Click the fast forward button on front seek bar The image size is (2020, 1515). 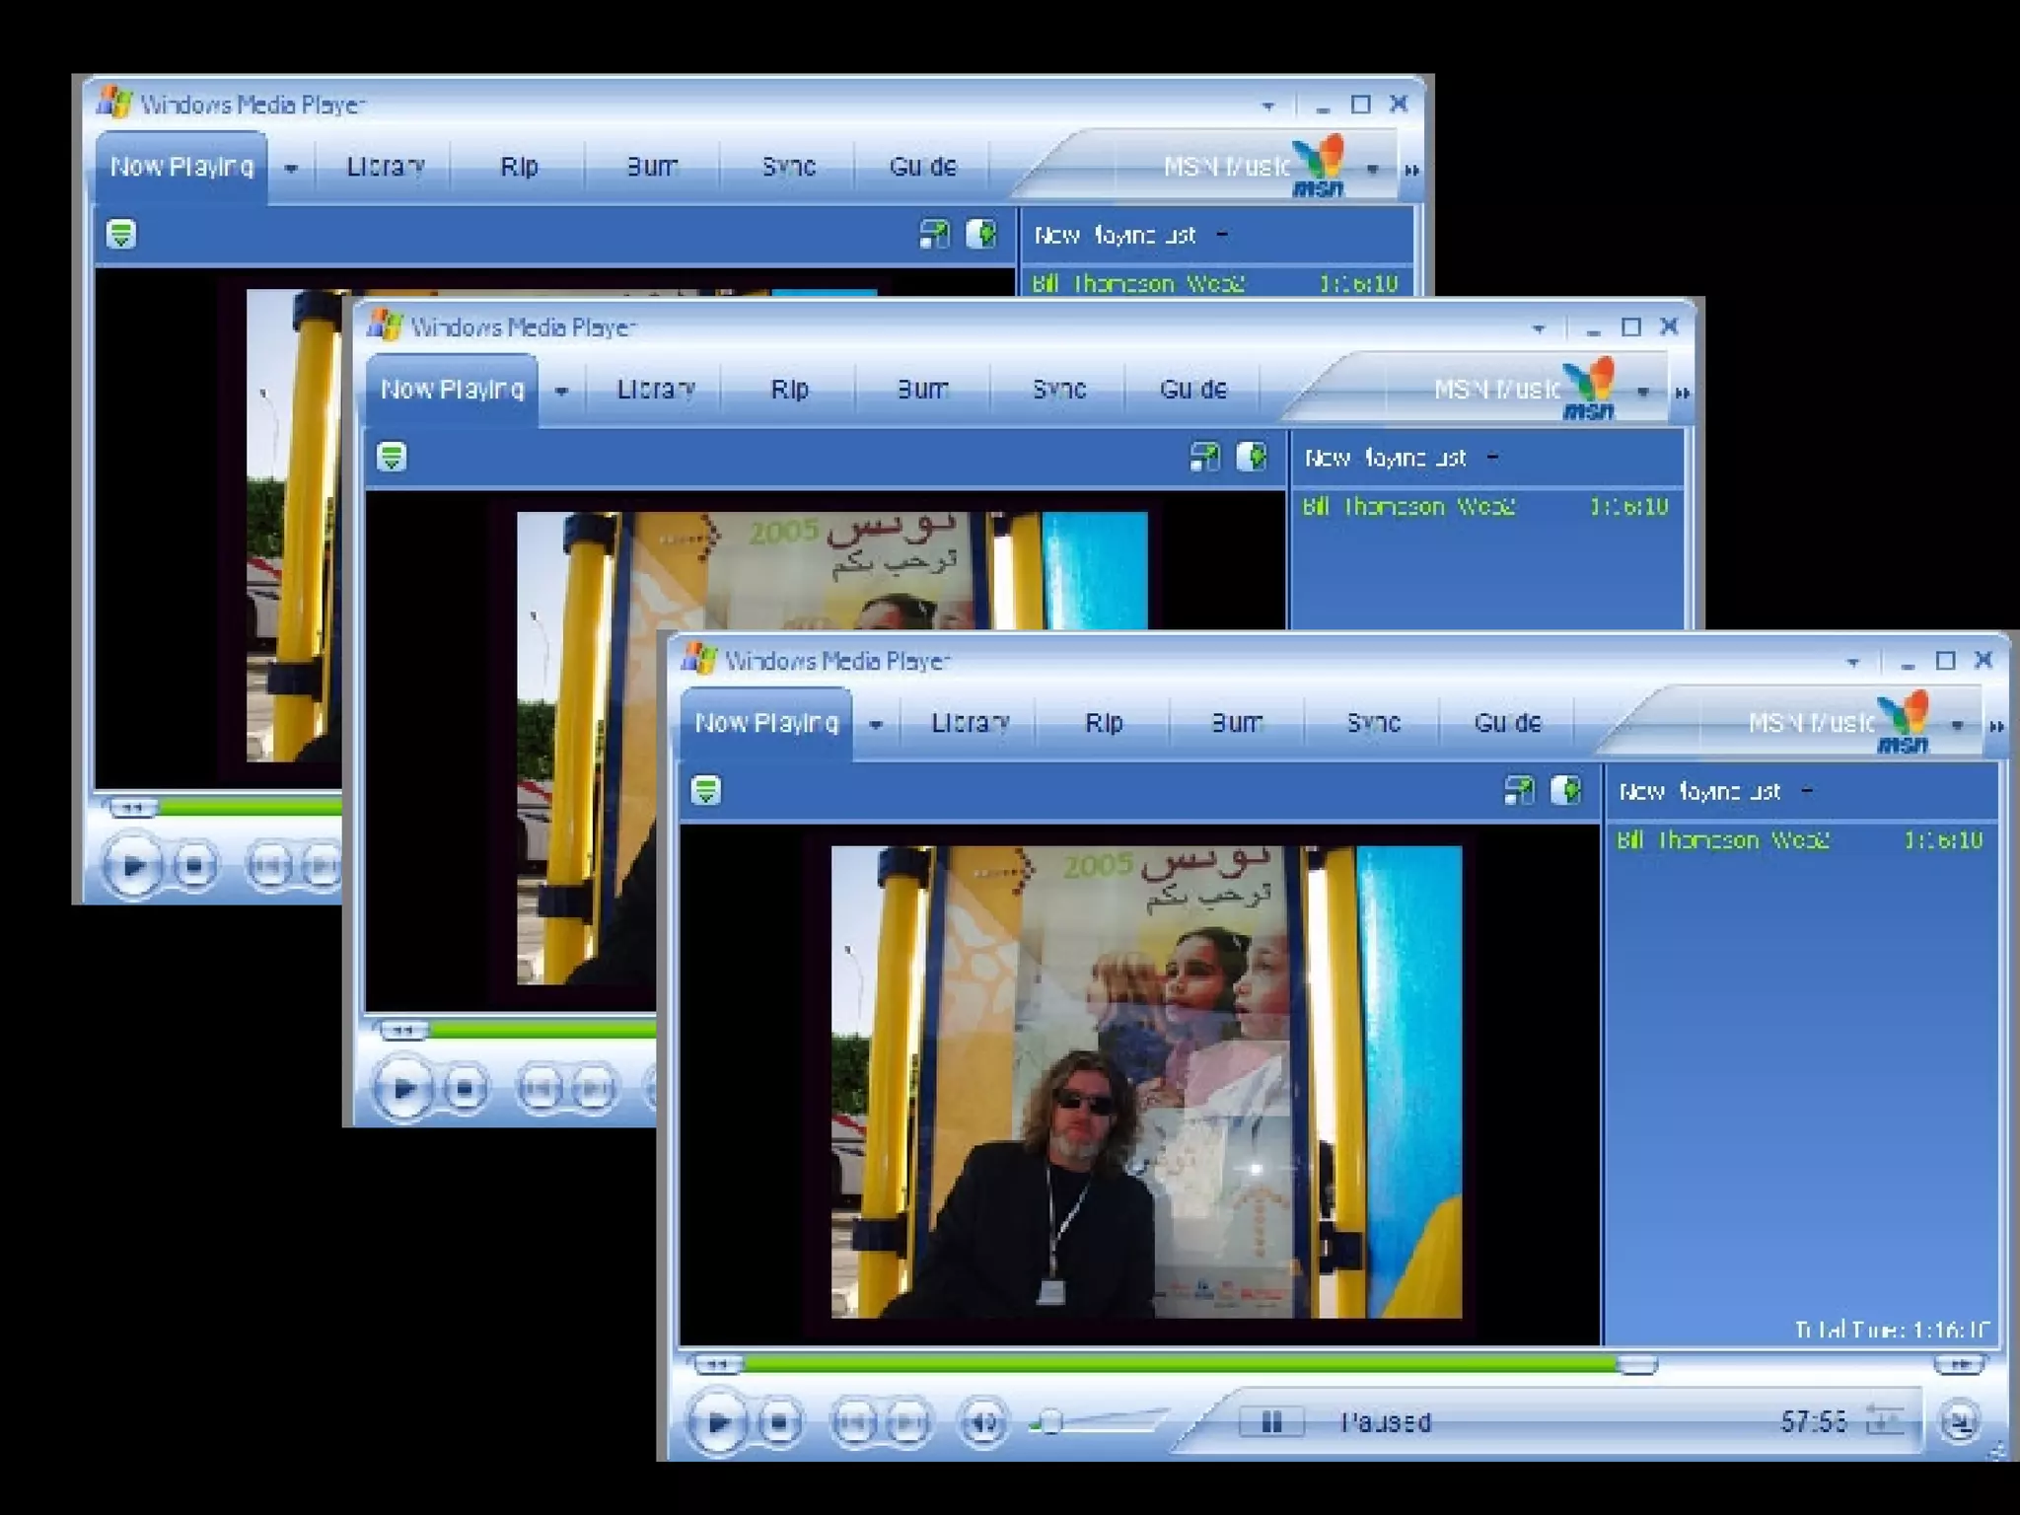click(1959, 1365)
